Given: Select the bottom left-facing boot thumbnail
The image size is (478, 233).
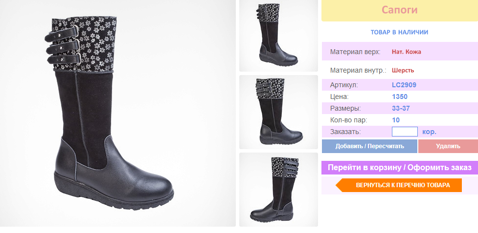Looking at the screenshot, I should [x=278, y=190].
